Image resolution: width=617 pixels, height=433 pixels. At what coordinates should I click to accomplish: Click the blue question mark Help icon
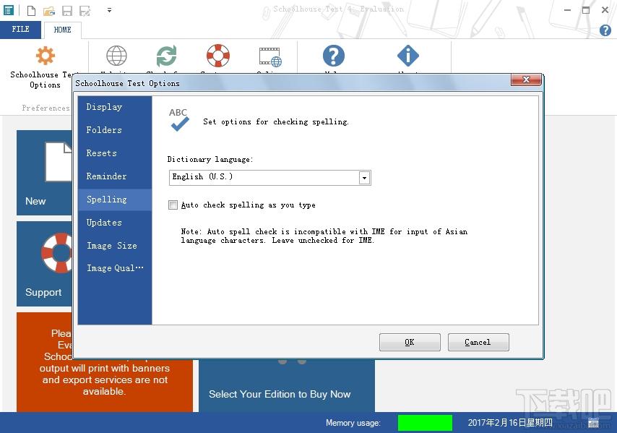pyautogui.click(x=333, y=56)
